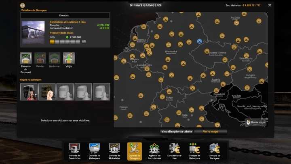Click the Mover mapa mouse hint
This screenshot has height=164, width=291.
(256, 122)
